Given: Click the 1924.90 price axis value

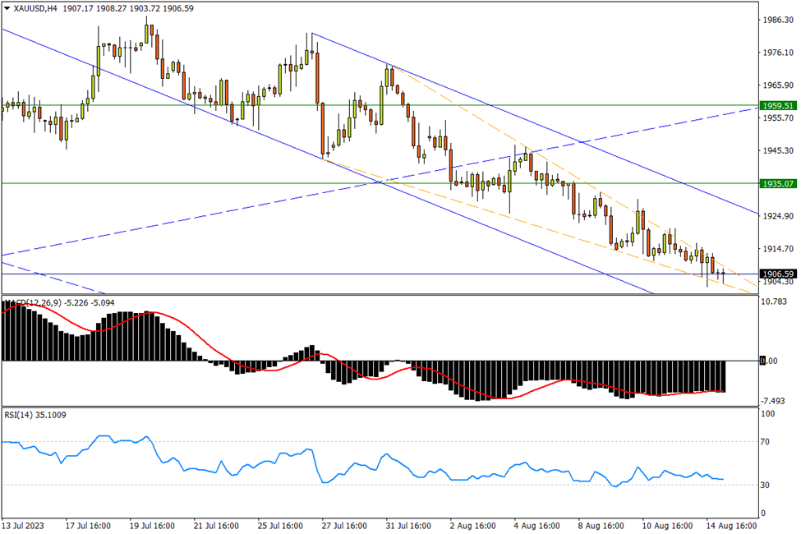Looking at the screenshot, I should click(x=776, y=216).
